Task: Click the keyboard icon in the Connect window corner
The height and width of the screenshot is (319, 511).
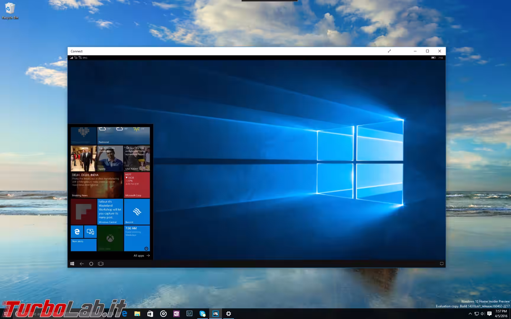Action: 442,263
